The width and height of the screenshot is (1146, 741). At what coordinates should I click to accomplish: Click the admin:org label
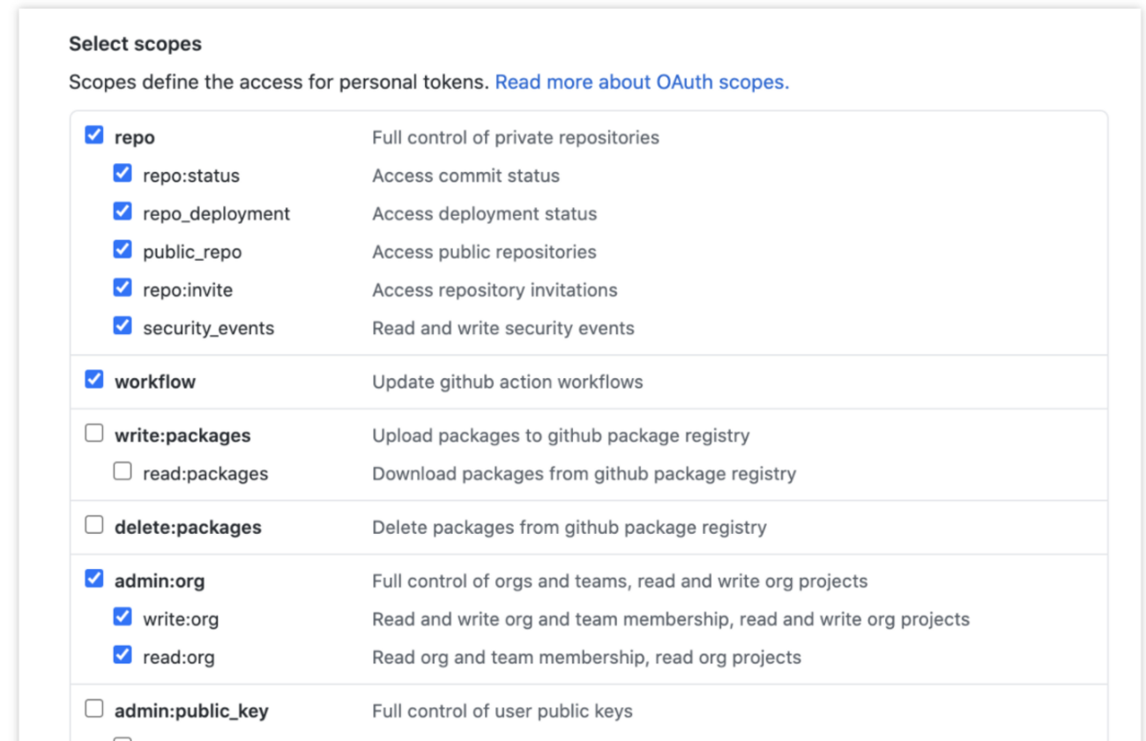click(x=160, y=581)
